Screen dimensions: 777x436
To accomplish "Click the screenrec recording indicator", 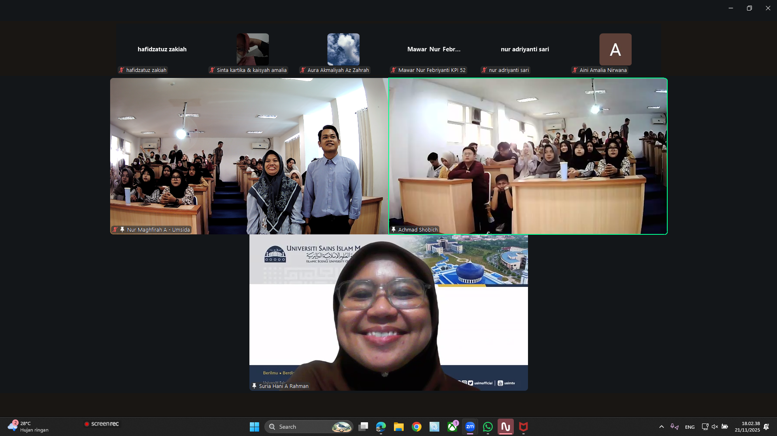I will (x=102, y=423).
